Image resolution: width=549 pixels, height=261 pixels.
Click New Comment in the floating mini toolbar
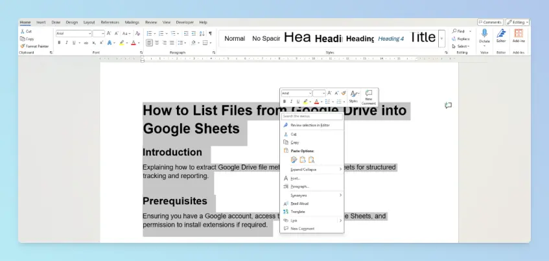(x=369, y=97)
